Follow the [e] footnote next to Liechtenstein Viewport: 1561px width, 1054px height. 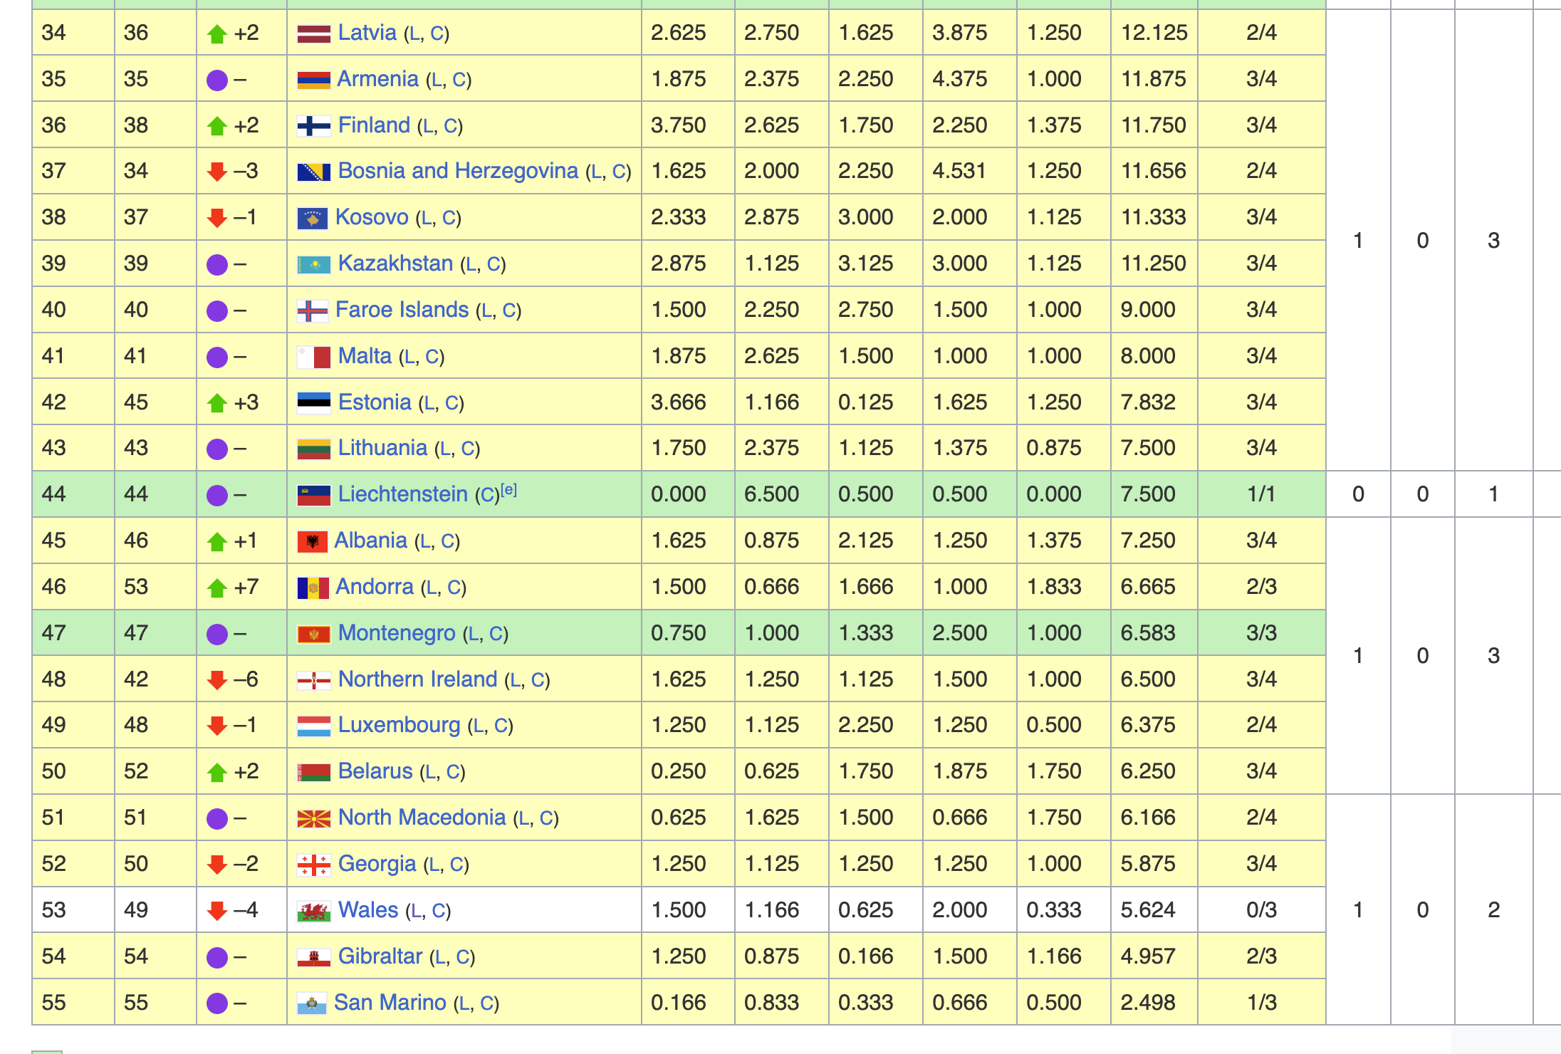point(508,489)
